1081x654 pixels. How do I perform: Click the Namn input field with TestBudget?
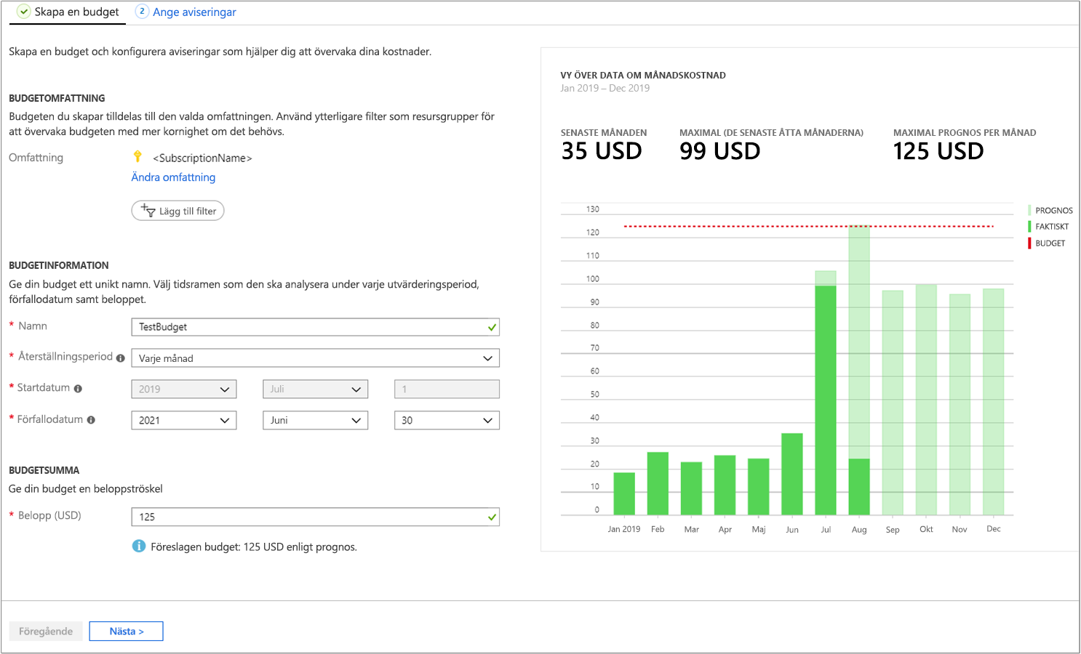click(x=315, y=327)
